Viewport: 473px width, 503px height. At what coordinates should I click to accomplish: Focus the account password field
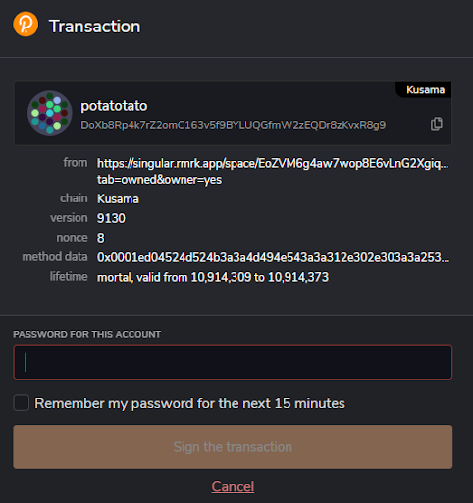click(233, 363)
